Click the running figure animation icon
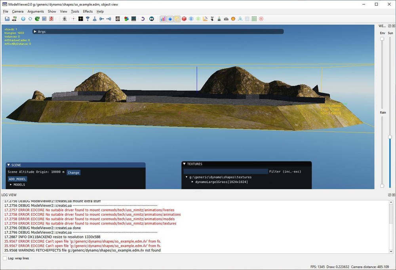396x270 pixels. (x=51, y=19)
